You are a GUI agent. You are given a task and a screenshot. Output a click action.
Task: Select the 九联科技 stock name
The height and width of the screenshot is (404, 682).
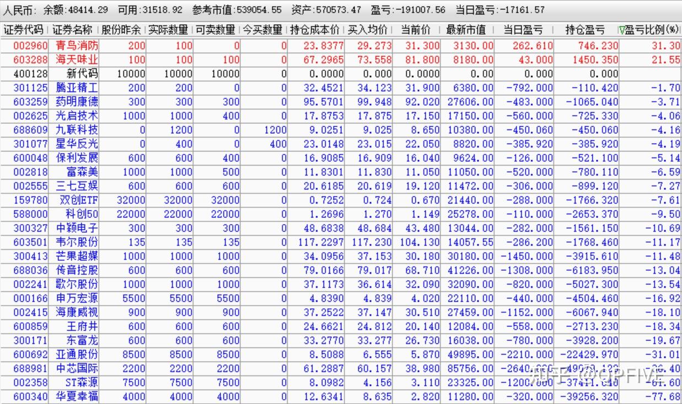pyautogui.click(x=77, y=130)
